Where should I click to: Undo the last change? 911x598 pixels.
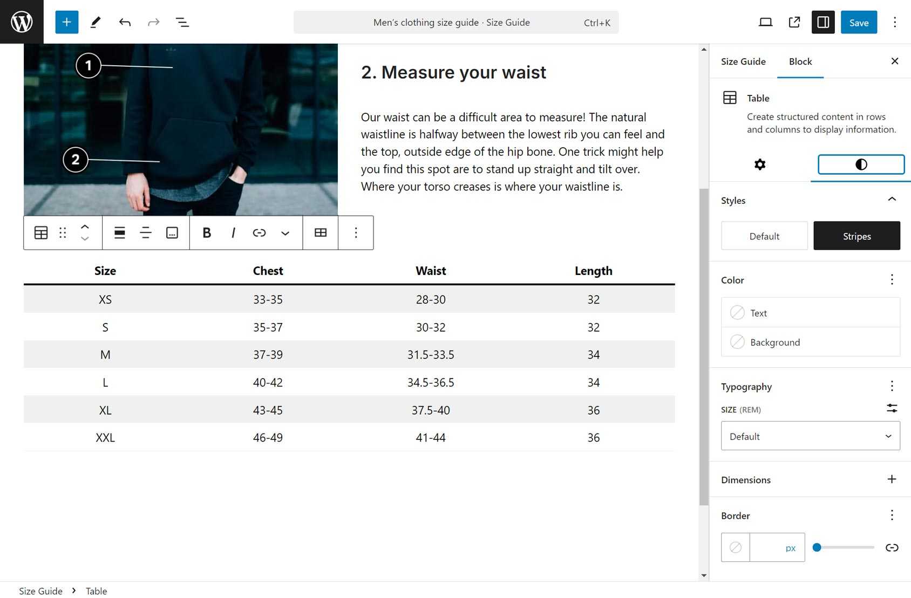click(x=125, y=22)
